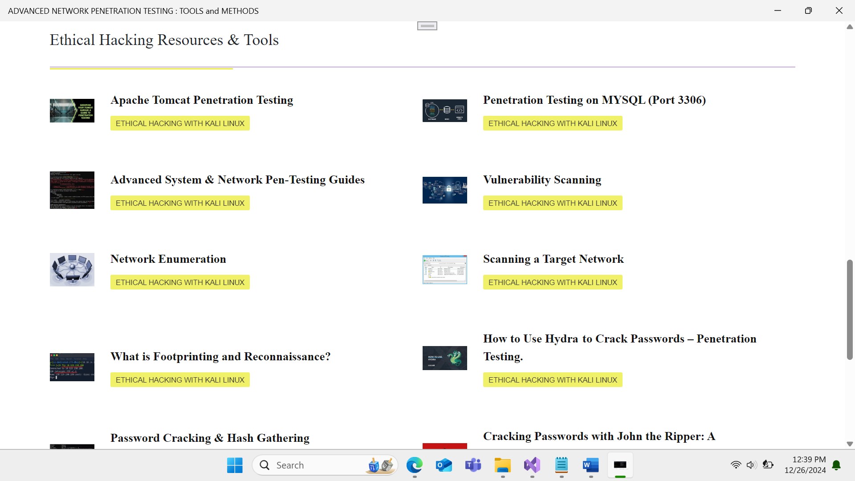The width and height of the screenshot is (855, 481).
Task: Click the taskbar Search box
Action: (325, 465)
